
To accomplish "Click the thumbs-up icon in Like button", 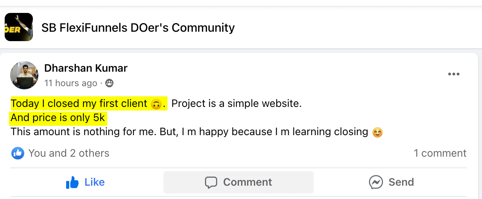I will (x=72, y=182).
